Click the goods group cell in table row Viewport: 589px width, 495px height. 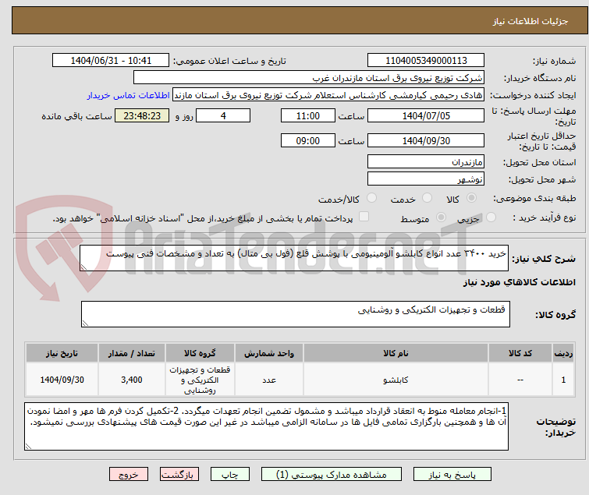[x=200, y=380]
